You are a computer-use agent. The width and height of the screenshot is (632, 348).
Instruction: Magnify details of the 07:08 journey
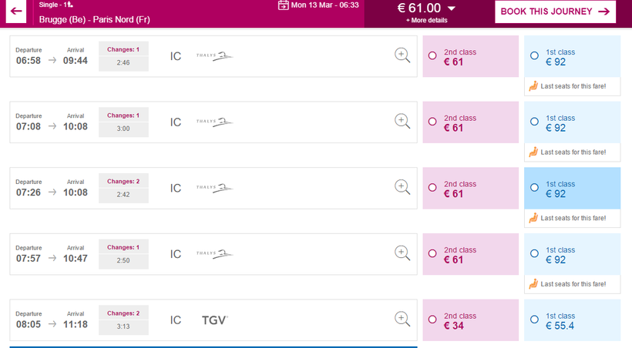(402, 121)
